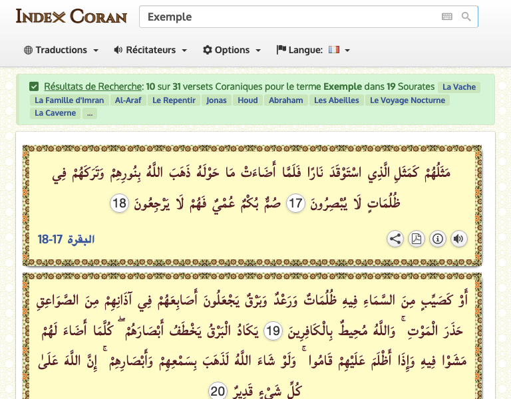The image size is (511, 399).
Task: Play audio with the speaker icon
Action: click(458, 239)
